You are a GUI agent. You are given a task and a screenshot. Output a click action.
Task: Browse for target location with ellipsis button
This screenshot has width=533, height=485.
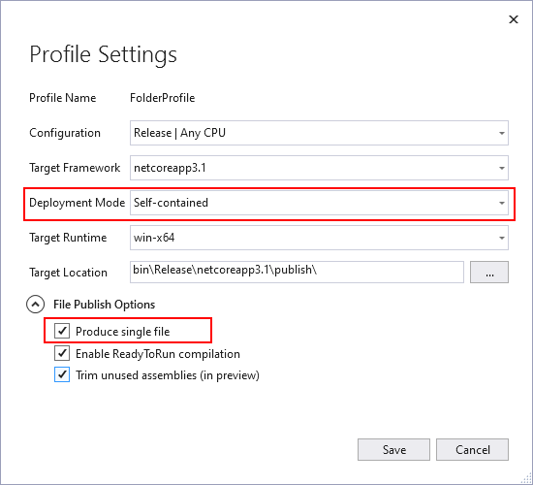tap(489, 273)
